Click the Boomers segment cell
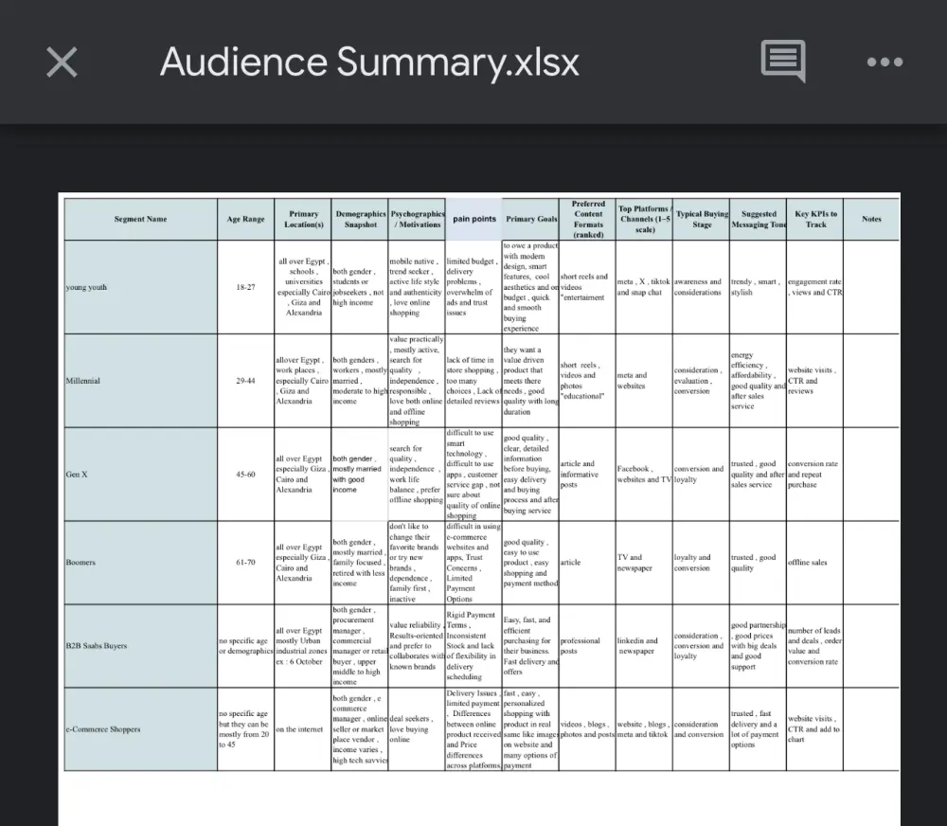947x826 pixels. point(140,563)
